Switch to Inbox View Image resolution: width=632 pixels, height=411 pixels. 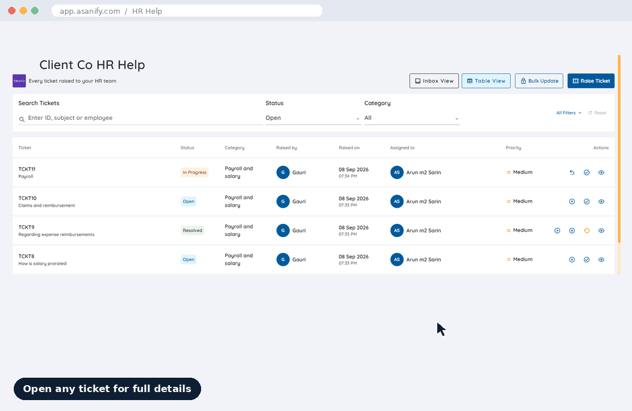(434, 81)
